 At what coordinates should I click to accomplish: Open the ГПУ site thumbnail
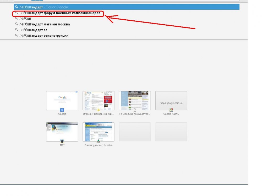[x=62, y=132]
